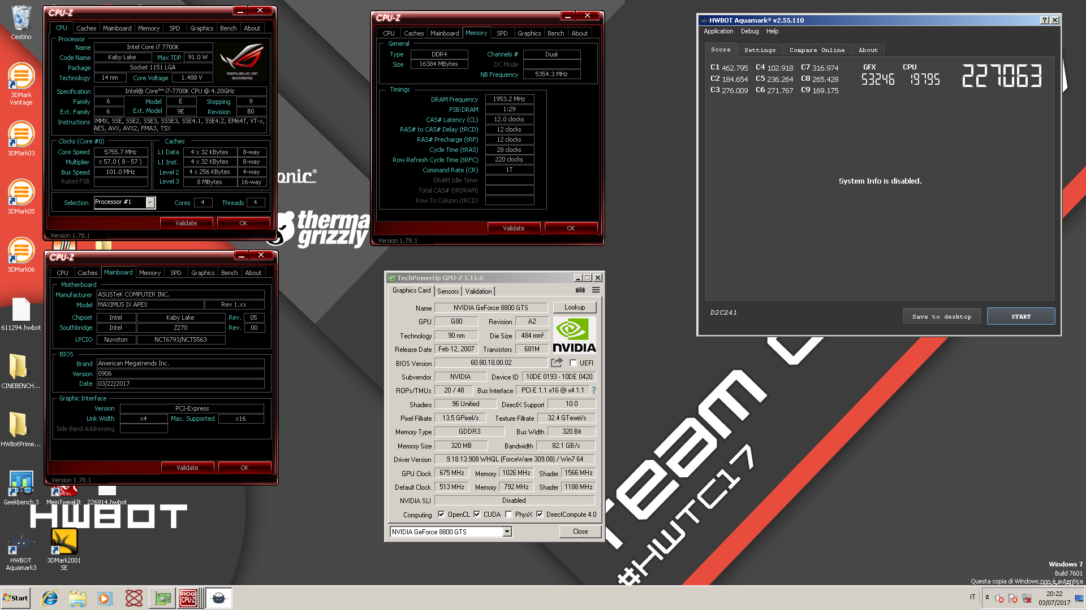
Task: Open the NVIDIA GeForce 8800 GTS dropdown
Action: (x=507, y=531)
